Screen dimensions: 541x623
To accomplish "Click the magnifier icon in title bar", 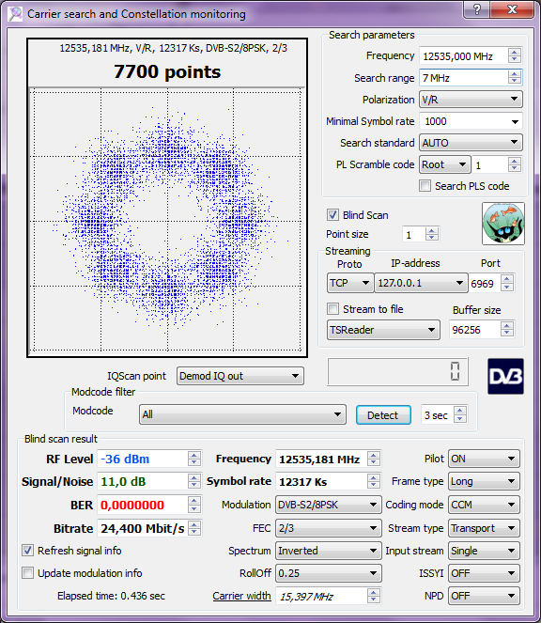I will coord(15,14).
